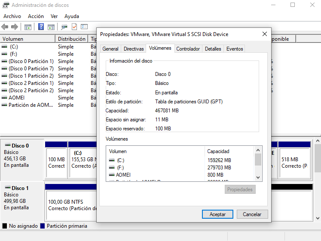Switch to the General tab
This screenshot has width=321, height=241.
110,49
